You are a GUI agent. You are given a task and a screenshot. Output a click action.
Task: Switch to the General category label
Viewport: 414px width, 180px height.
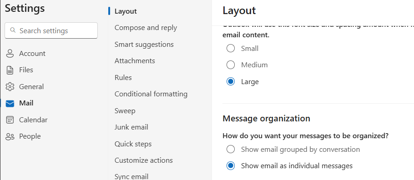point(31,86)
